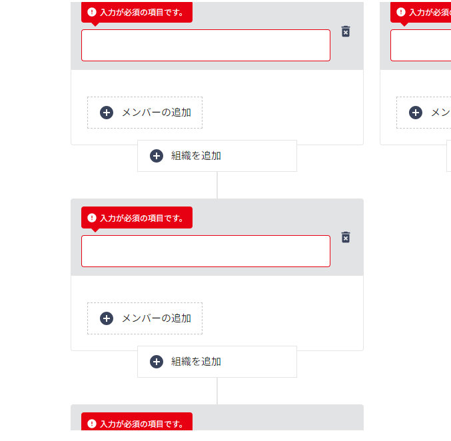Click the 入力が必須の項目です message on the top-left card
This screenshot has height=441, width=451.
(142, 12)
